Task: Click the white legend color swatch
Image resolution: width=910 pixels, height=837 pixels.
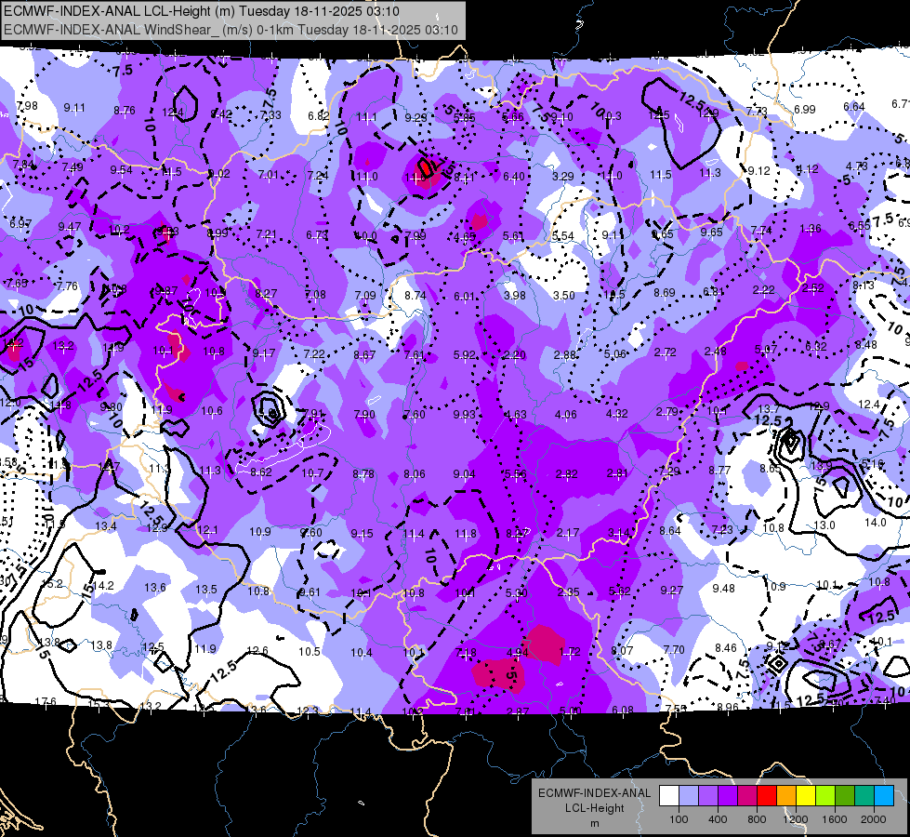Action: coord(669,796)
